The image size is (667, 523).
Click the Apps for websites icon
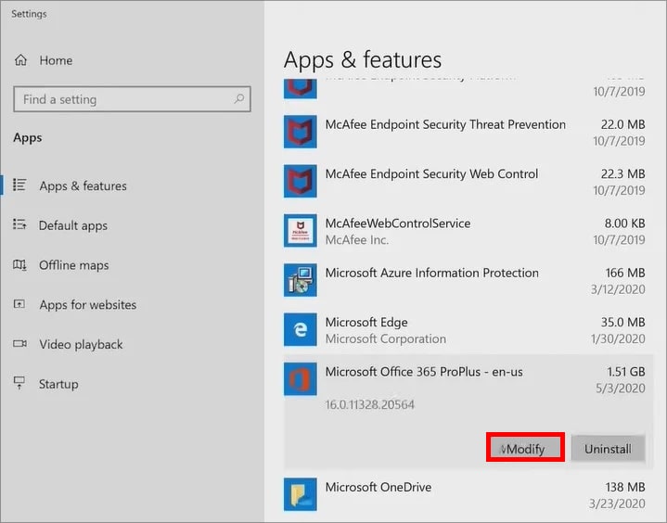point(19,304)
